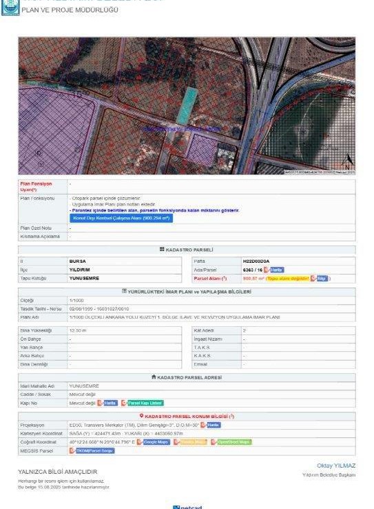
Task: Select the teal highlighted parcel on the map
Action: (x=187, y=106)
